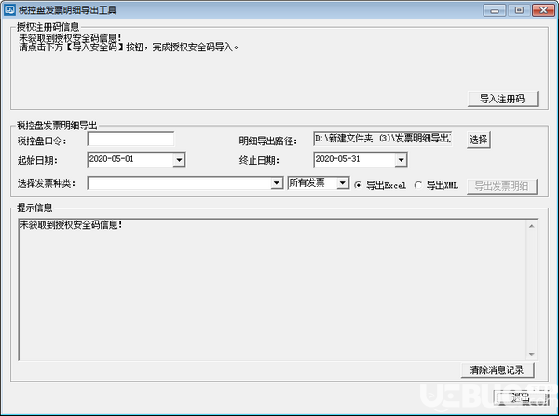Click the 导入注册码 button
559x416 pixels.
[502, 99]
